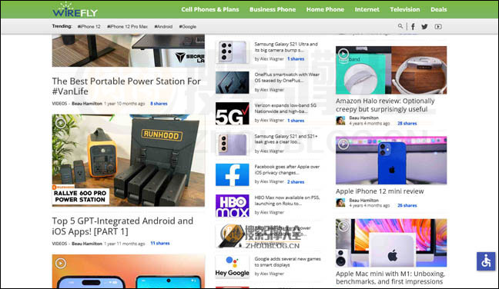Click 1 shares on Verizon 5G story

296,121
